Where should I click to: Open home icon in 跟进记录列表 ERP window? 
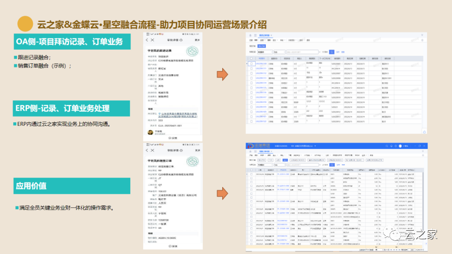250,35
